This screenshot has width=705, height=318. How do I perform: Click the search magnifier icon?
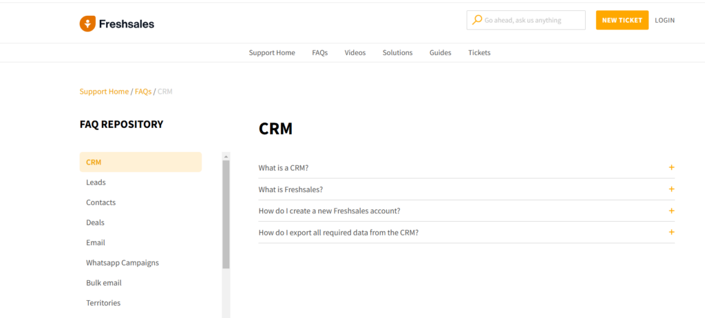coord(476,20)
